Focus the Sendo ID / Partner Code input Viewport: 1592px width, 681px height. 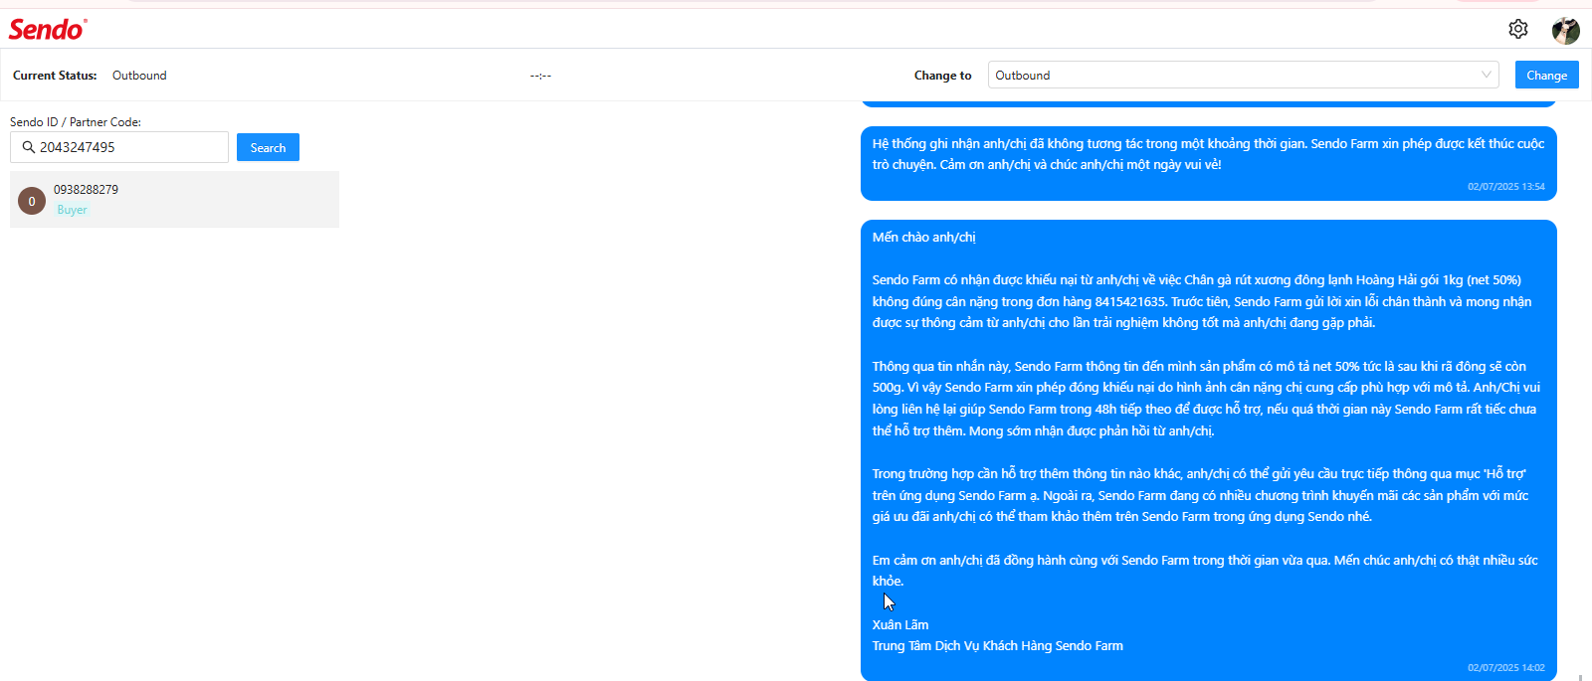(x=119, y=147)
